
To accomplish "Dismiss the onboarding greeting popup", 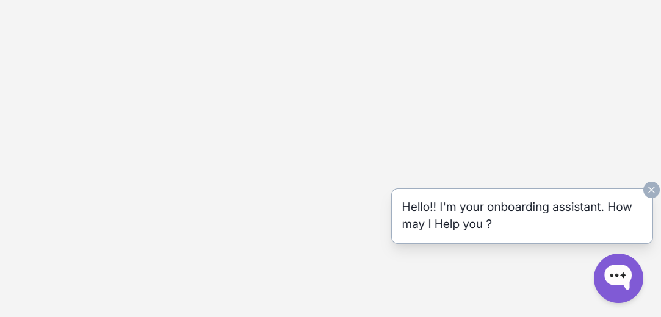I will [651, 190].
